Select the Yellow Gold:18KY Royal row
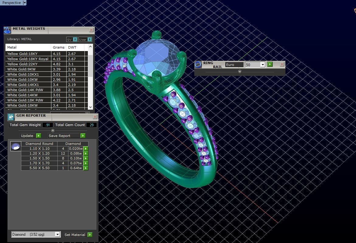This screenshot has width=356, height=243. (x=47, y=59)
